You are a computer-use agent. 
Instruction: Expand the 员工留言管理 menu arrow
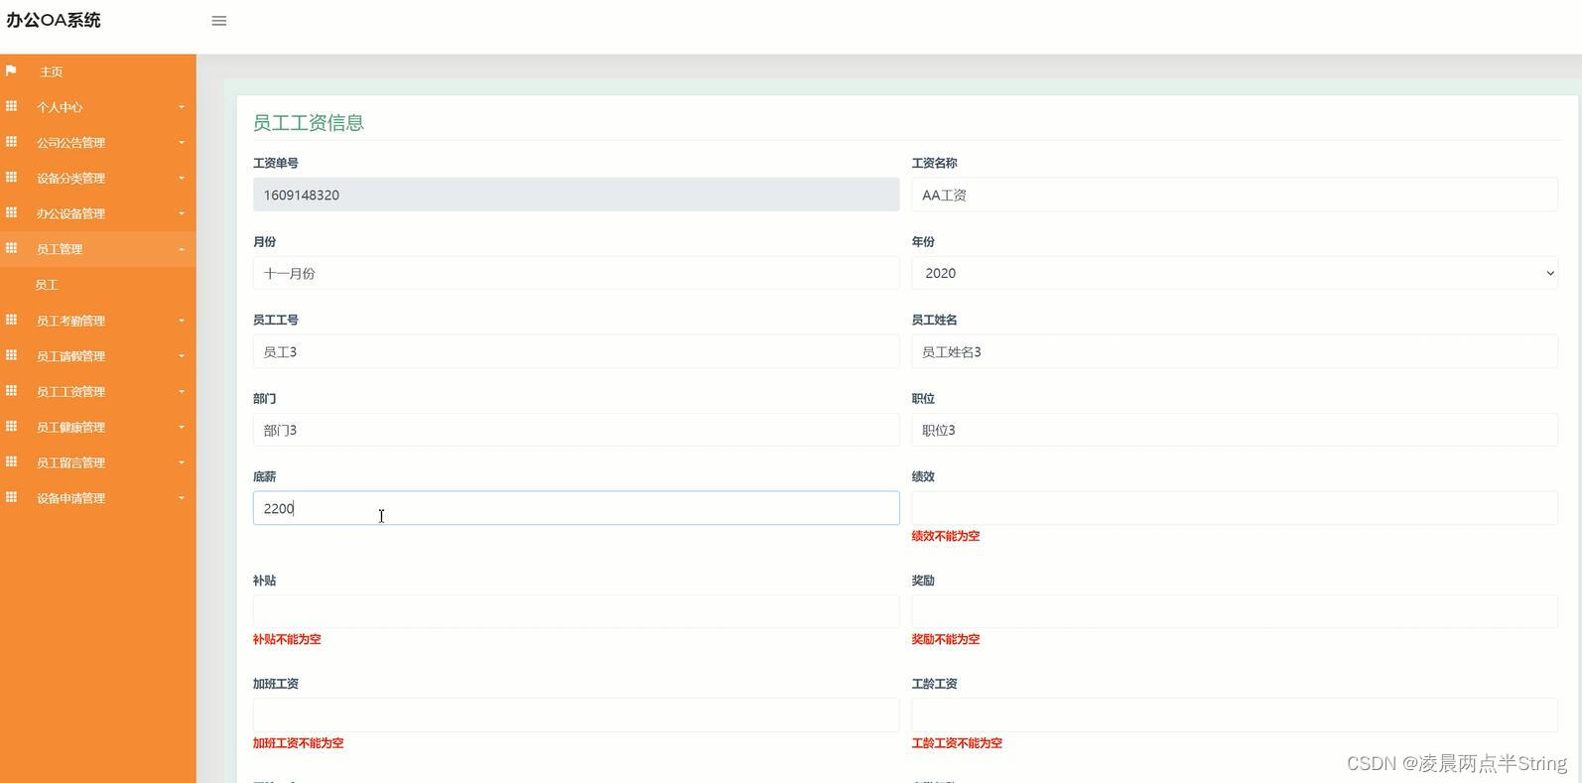182,462
